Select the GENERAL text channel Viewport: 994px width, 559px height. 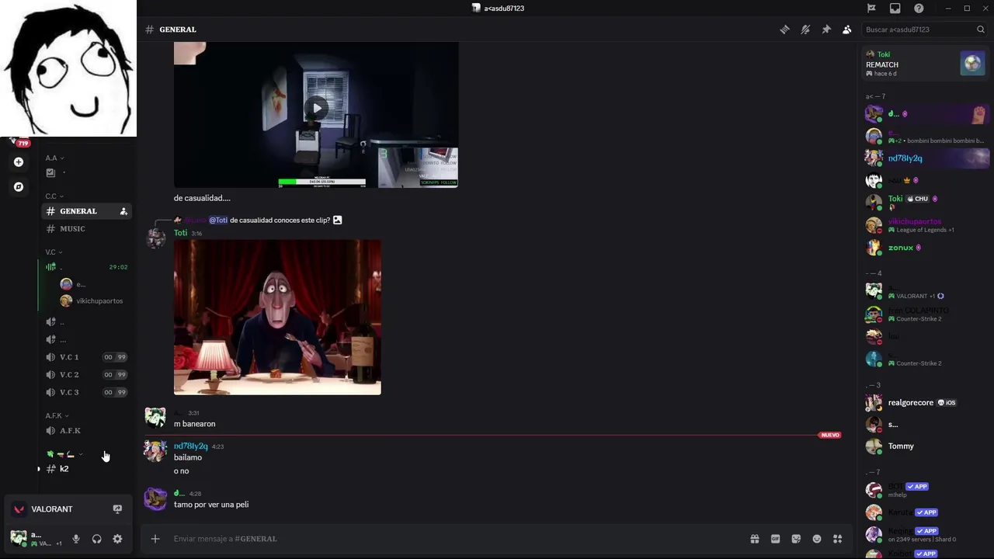[86, 211]
